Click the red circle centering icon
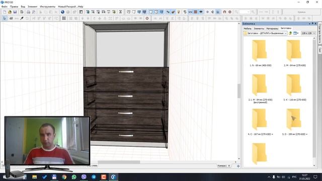Screen dimensions: 322x181 [147, 18]
